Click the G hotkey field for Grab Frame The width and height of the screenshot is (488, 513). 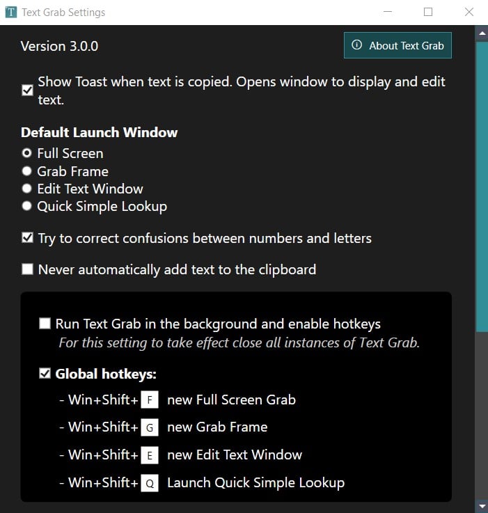(150, 427)
